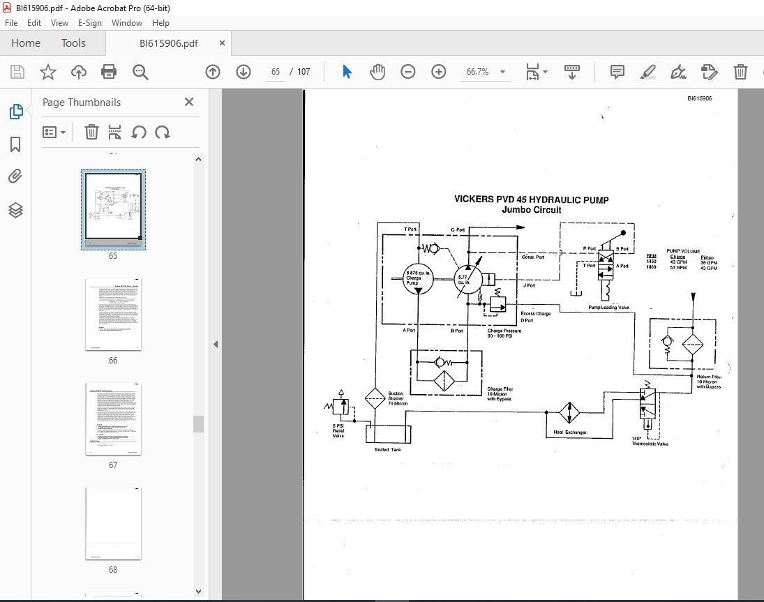764x602 pixels.
Task: Print the document using the printer icon
Action: coord(109,72)
